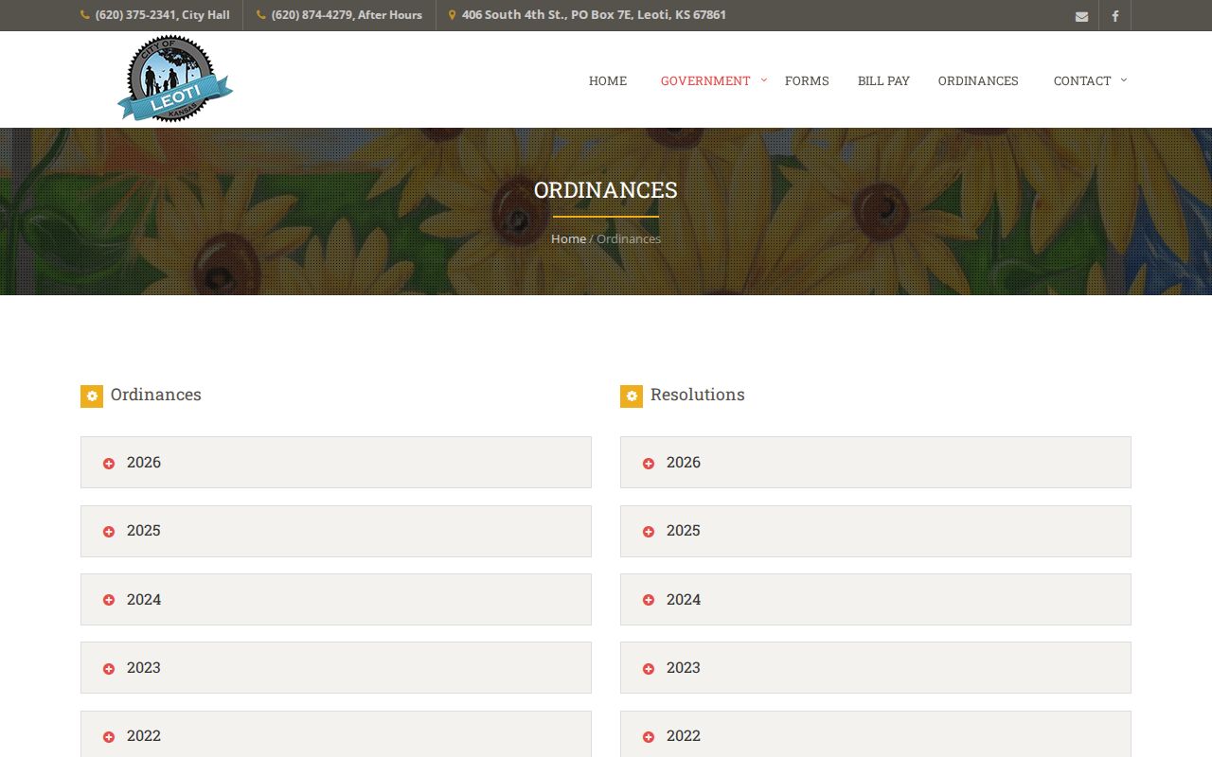Click the email envelope icon in top bar
This screenshot has height=757, width=1212.
(1081, 16)
